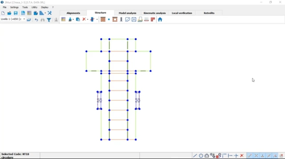Select the circle drawing tool in status bar
The height and width of the screenshot is (159, 285).
[201, 155]
